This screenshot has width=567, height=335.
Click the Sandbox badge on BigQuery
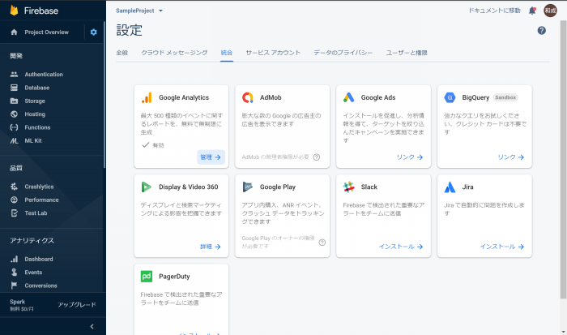coord(505,97)
